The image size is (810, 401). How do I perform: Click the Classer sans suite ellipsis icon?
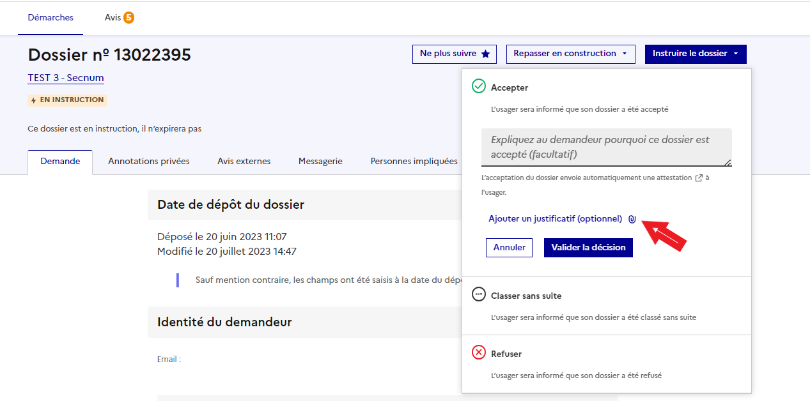point(478,294)
